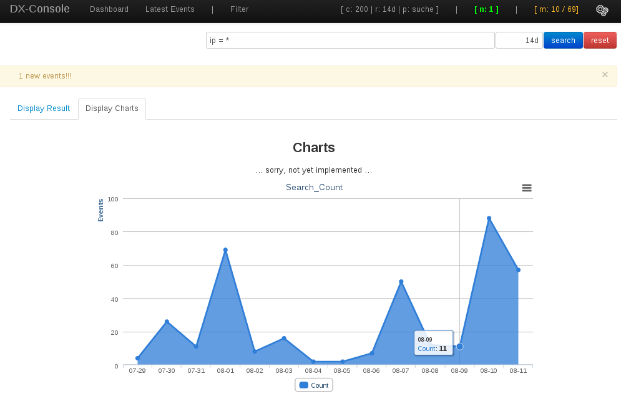Focus the 14d time range field
Viewport: 621px width, 404px height.
coord(519,41)
